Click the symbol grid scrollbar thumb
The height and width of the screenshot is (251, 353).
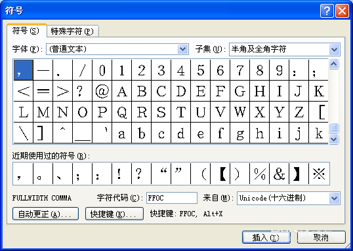(x=333, y=128)
